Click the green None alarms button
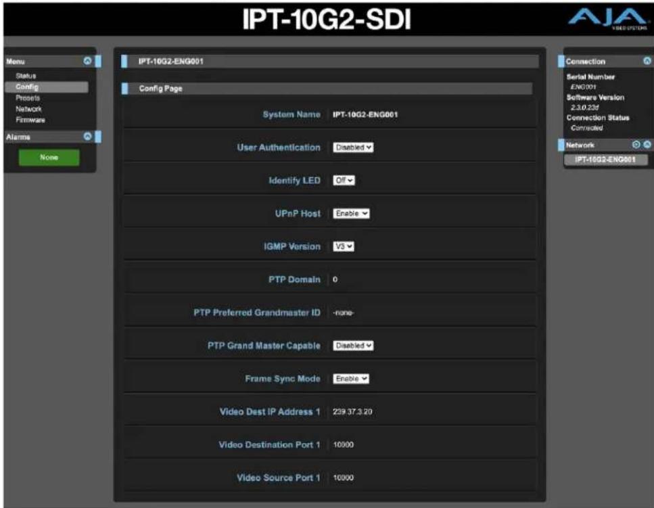 [49, 157]
